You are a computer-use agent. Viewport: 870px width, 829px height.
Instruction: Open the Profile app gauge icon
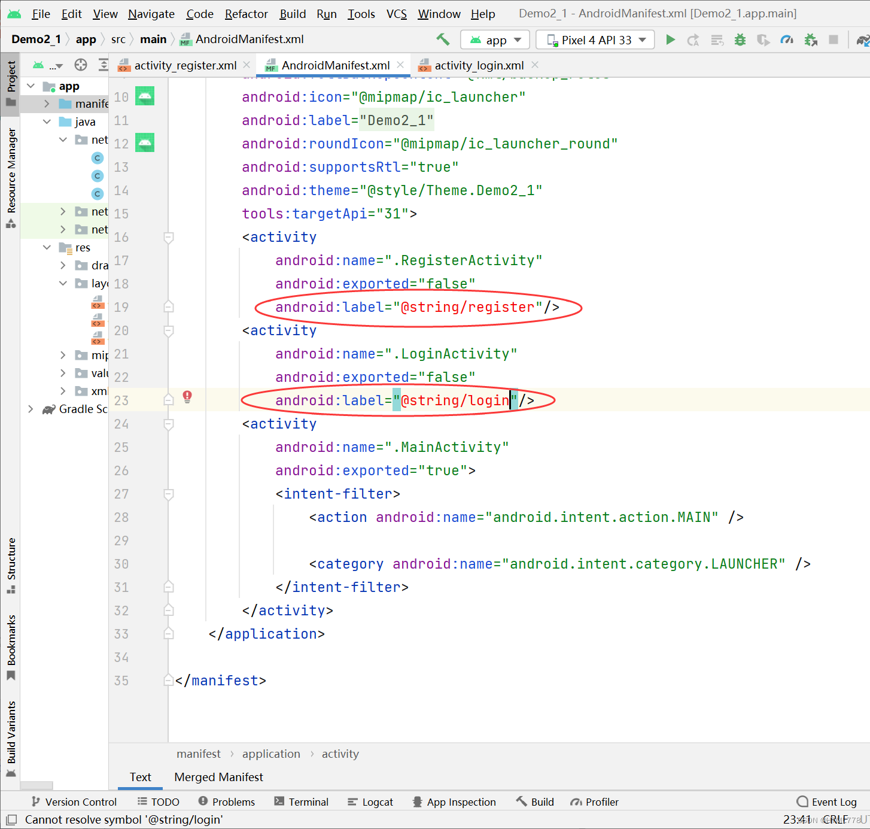(787, 40)
